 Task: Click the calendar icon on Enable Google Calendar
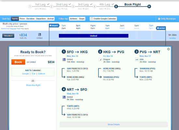pos(92,19)
